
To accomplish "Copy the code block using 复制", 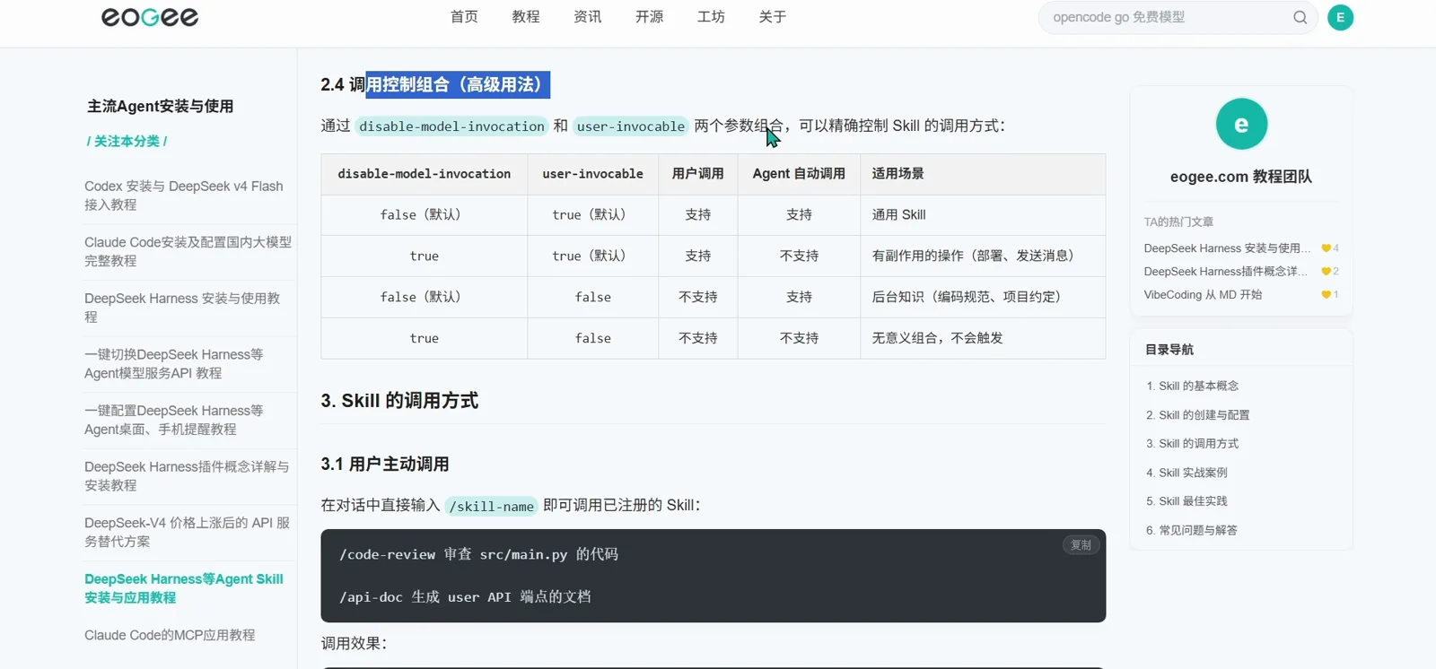I will (x=1081, y=545).
